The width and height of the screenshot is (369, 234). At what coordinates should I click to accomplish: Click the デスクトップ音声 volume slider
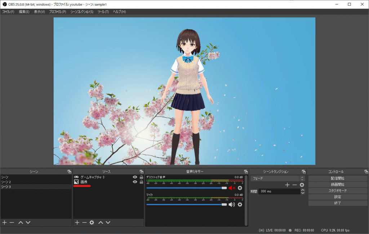pyautogui.click(x=186, y=188)
